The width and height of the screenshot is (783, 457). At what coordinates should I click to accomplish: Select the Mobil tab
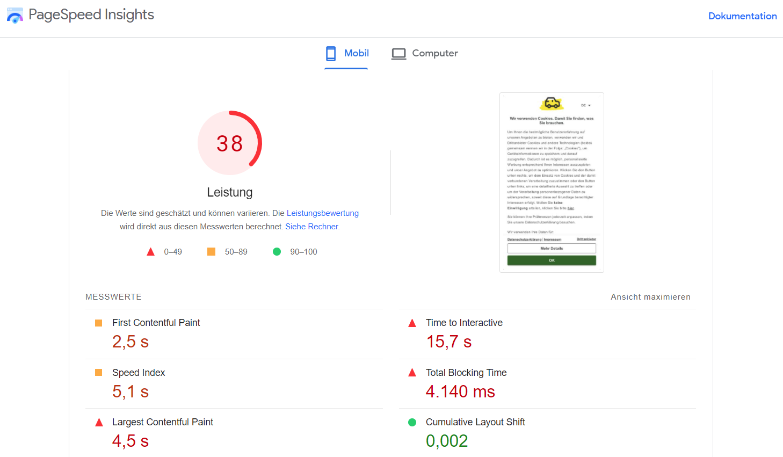(x=346, y=53)
